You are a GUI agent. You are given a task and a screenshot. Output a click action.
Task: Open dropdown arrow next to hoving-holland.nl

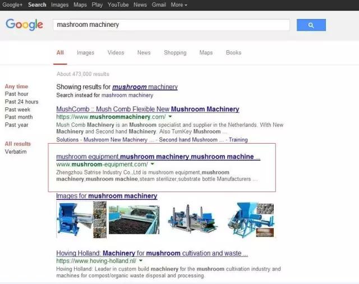pos(141,261)
